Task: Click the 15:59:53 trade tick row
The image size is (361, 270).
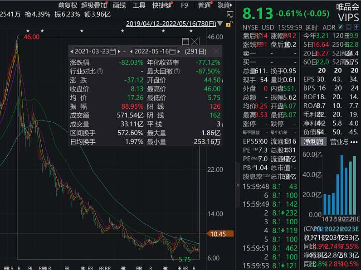Action: click(x=270, y=265)
